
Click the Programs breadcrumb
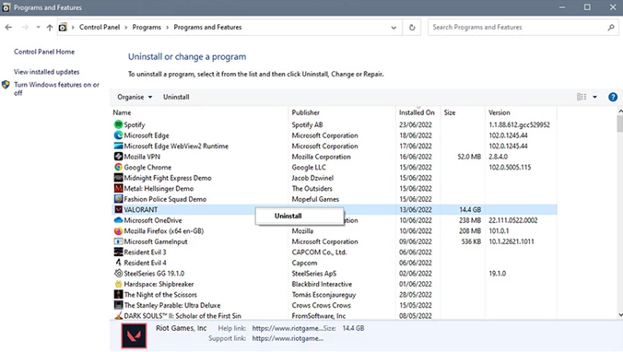coord(147,27)
